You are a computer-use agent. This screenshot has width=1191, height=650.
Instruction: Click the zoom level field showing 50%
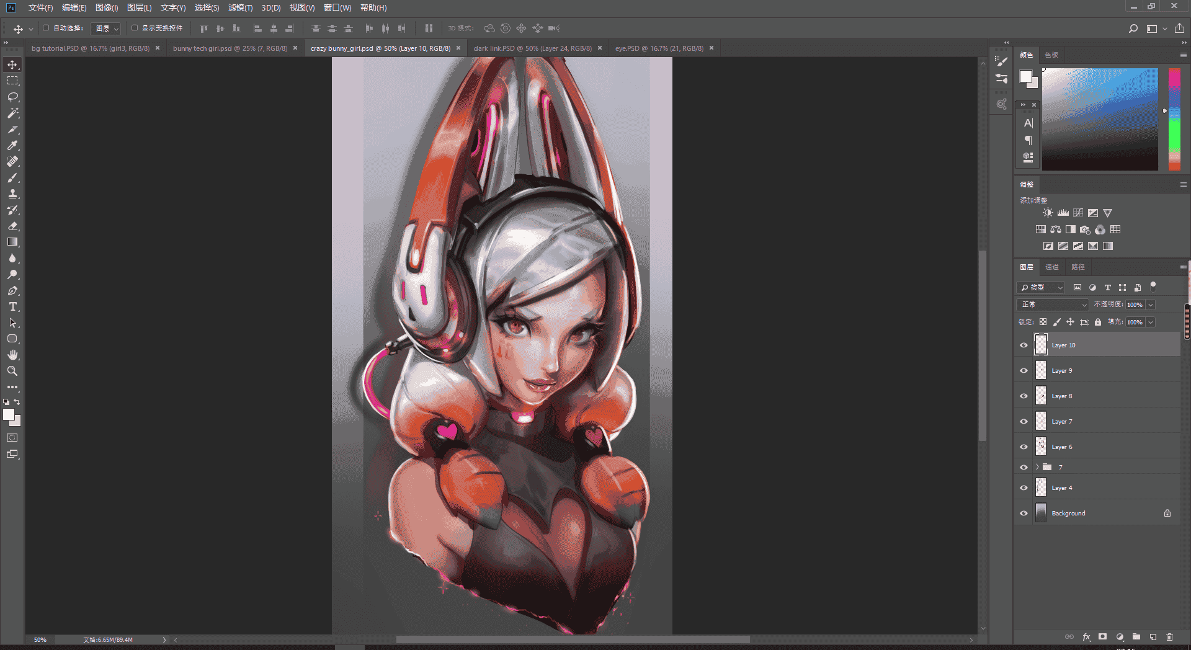(40, 639)
